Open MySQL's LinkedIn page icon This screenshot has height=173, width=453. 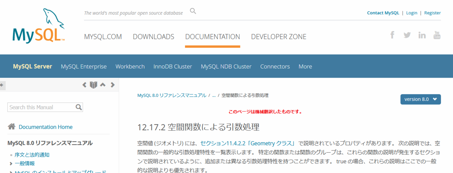pyautogui.click(x=422, y=35)
